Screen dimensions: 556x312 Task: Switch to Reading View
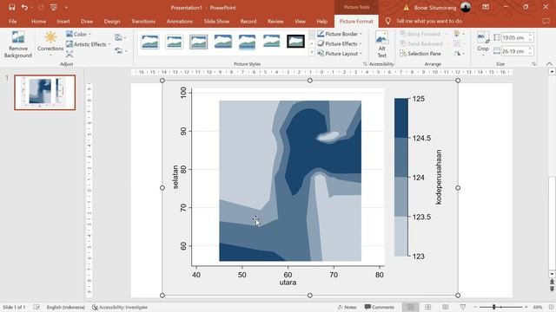pyautogui.click(x=446, y=307)
